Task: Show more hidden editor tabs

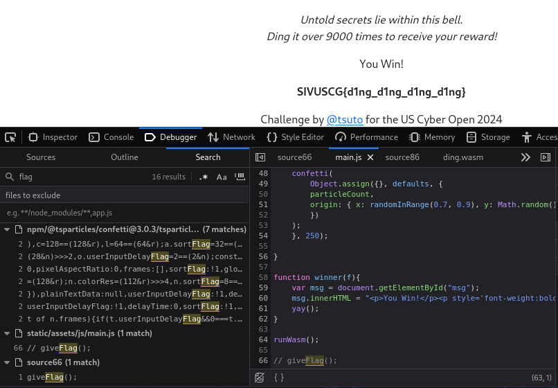Action: tap(525, 157)
